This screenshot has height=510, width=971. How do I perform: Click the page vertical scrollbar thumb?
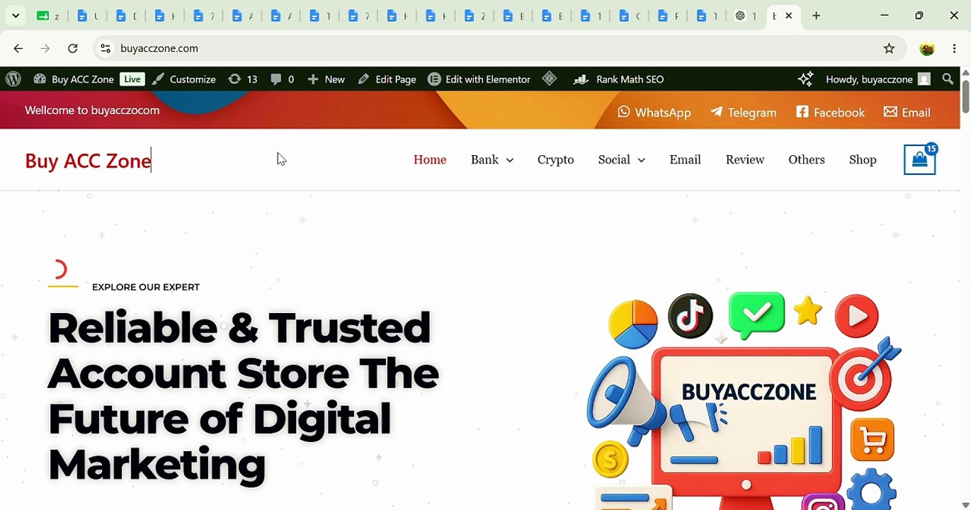tap(965, 96)
